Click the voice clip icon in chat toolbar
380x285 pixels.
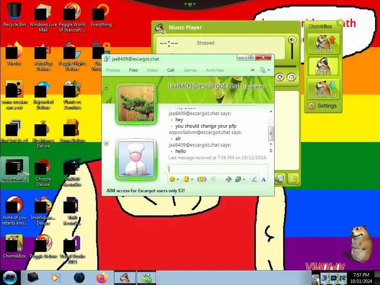click(213, 179)
